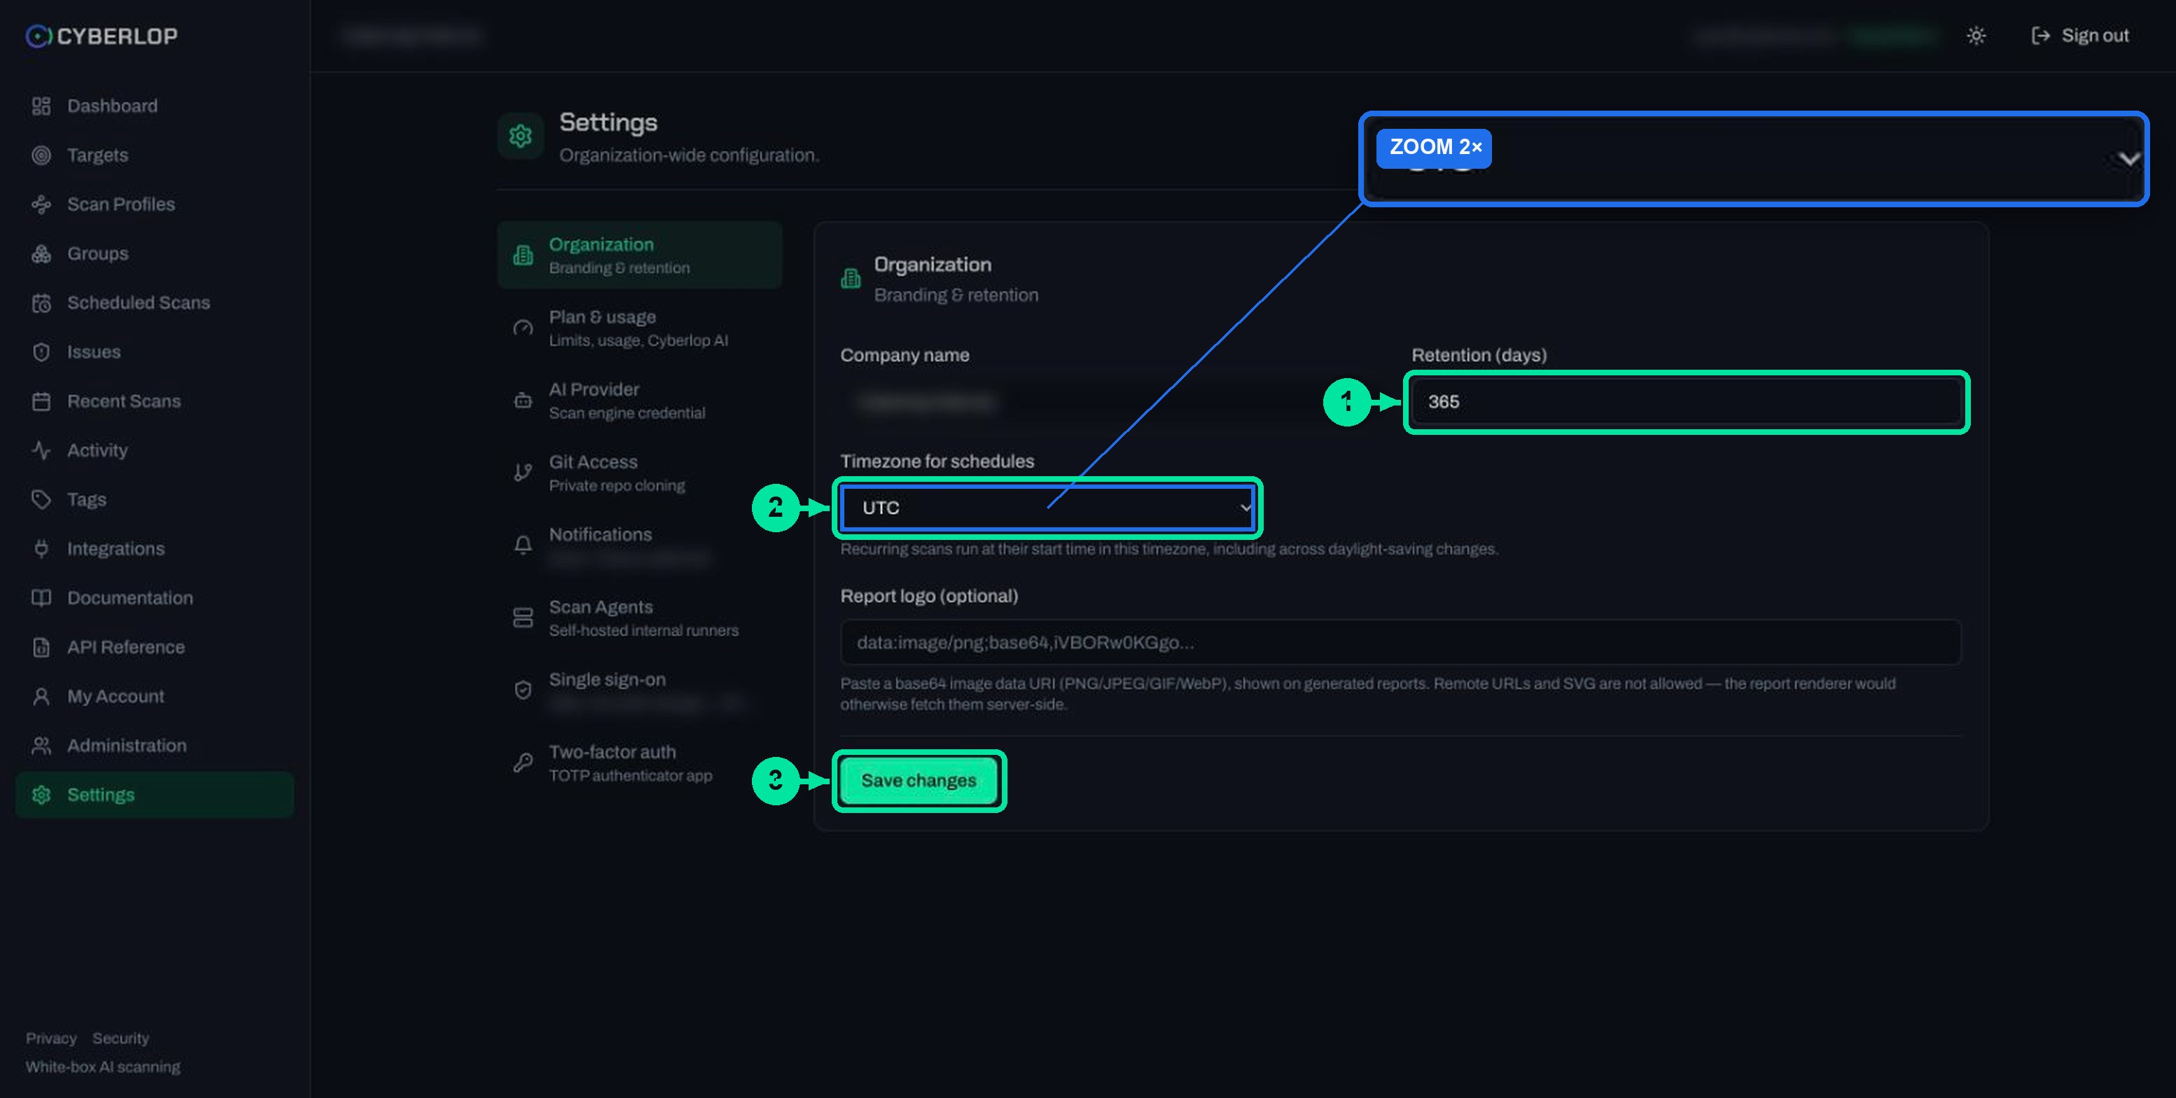
Task: Click the Tags icon in the sidebar
Action: pos(41,499)
